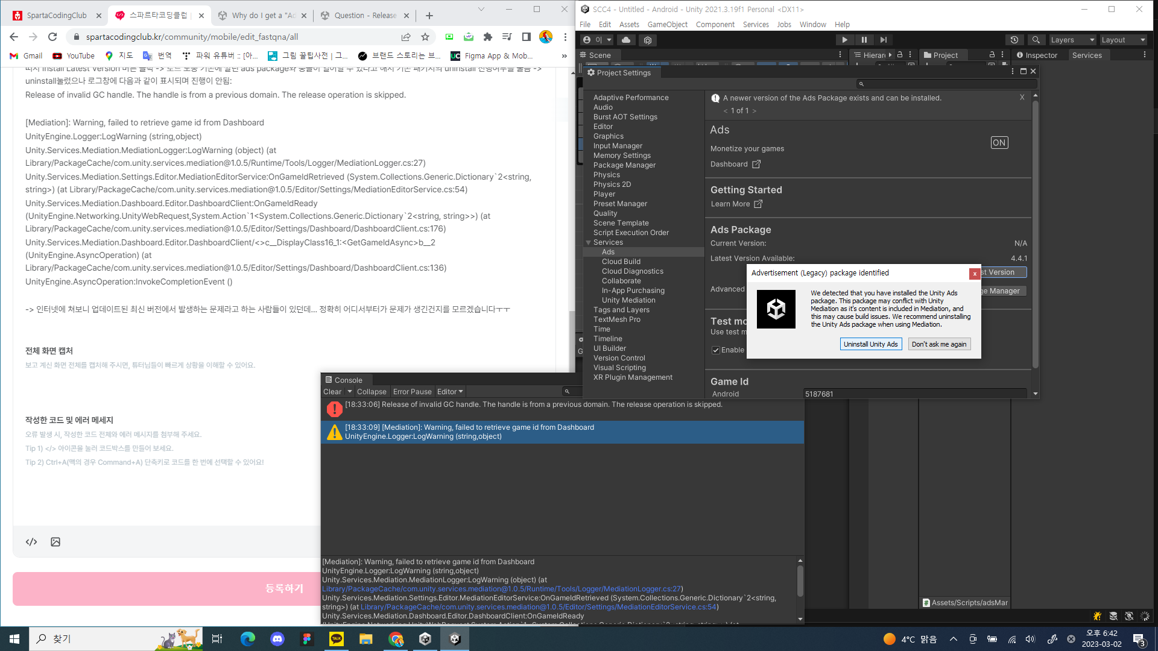Click the Uninstall Unity Ads button

point(870,344)
